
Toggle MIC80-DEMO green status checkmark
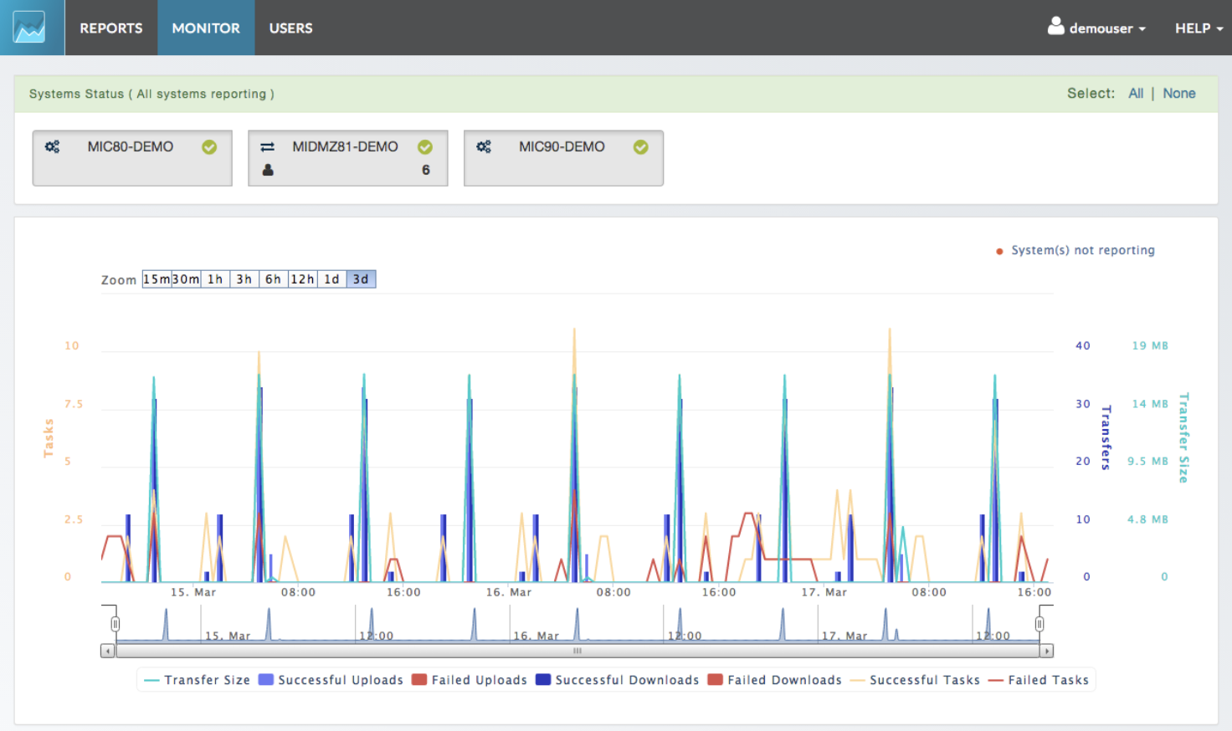point(209,147)
